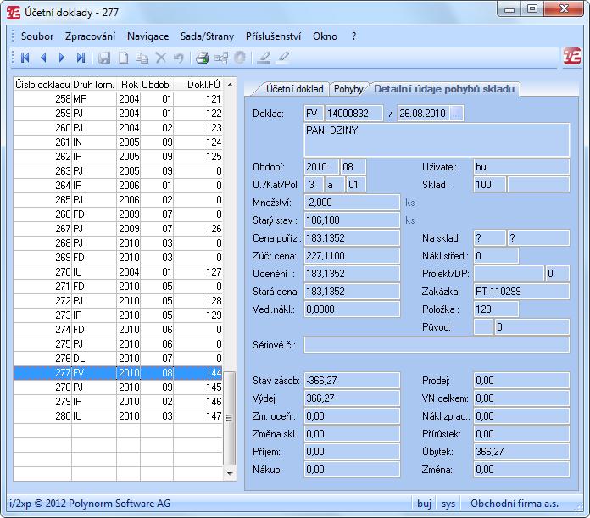Go to previous record arrow
This screenshot has width=590, height=518.
point(43,58)
